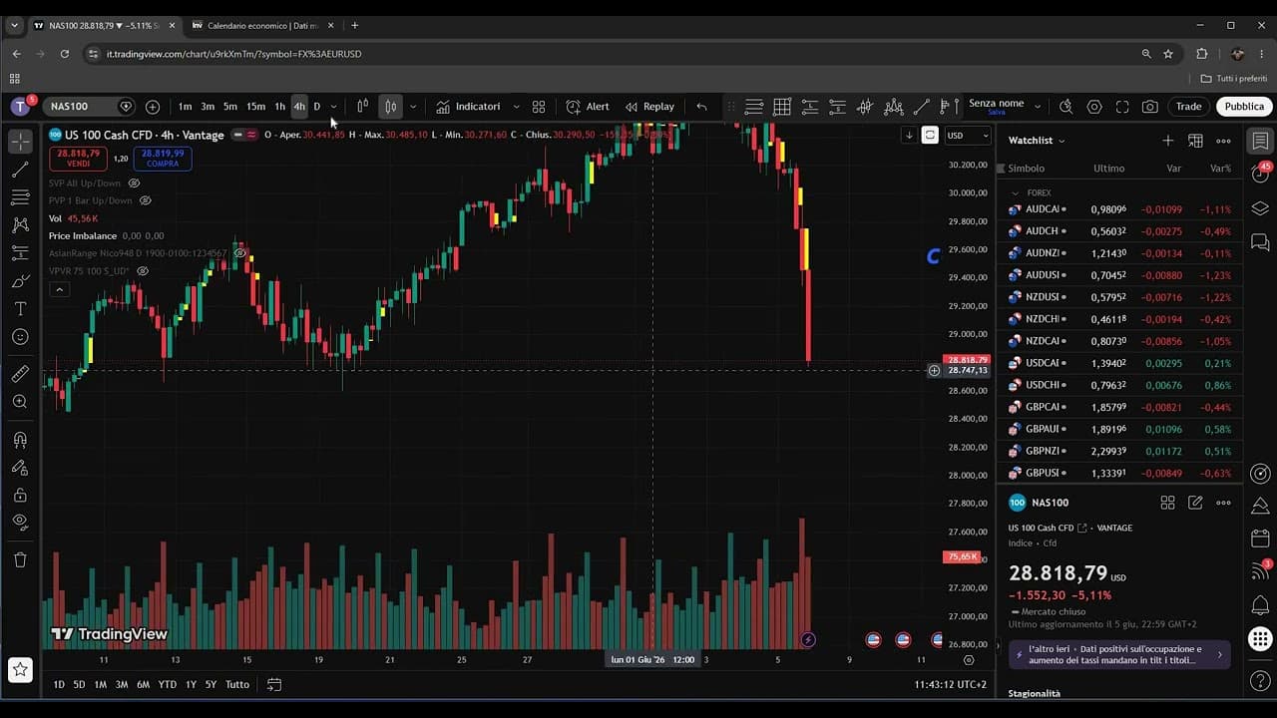This screenshot has width=1277, height=718.
Task: Open the emoji and icons tool
Action: 20,337
